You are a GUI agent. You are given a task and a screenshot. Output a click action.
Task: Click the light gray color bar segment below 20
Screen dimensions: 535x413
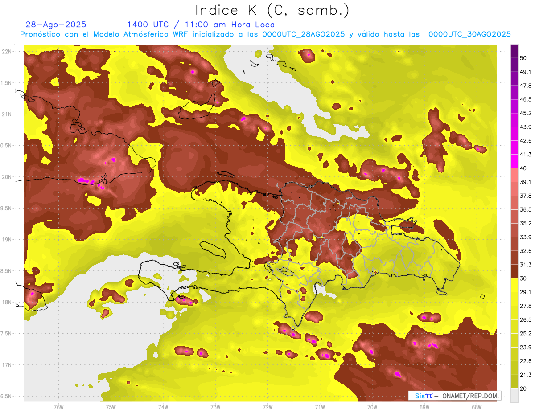[514, 395]
